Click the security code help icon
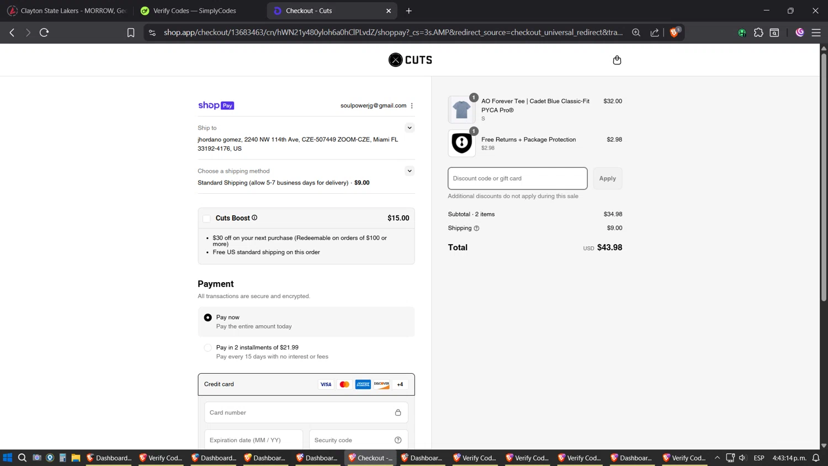The width and height of the screenshot is (828, 466). [x=398, y=440]
